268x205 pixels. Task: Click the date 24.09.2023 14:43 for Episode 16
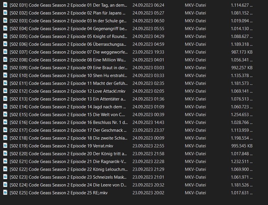[148, 122]
